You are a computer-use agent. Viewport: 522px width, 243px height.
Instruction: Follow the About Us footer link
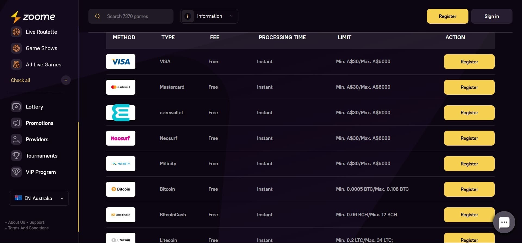pyautogui.click(x=17, y=222)
